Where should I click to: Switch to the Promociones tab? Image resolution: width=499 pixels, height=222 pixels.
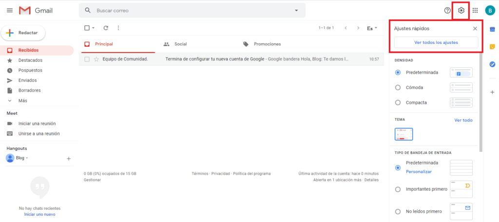click(267, 44)
